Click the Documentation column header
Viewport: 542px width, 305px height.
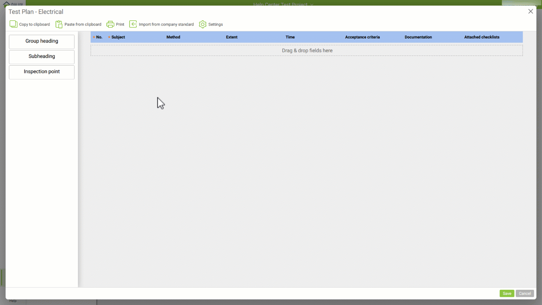[418, 37]
